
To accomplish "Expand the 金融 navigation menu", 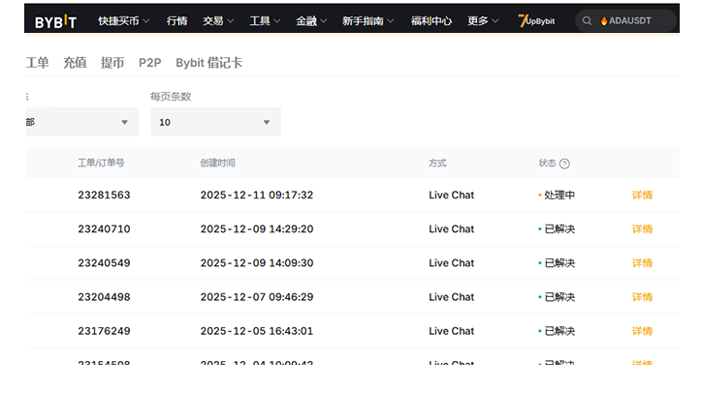I will point(311,20).
